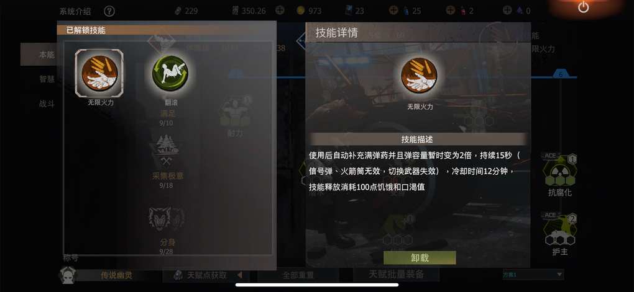This screenshot has height=292, width=634.
Task: Click the 无限火力 icon in skill details
Action: (420, 76)
